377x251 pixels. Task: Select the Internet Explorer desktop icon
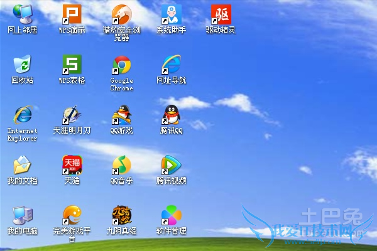[22, 115]
